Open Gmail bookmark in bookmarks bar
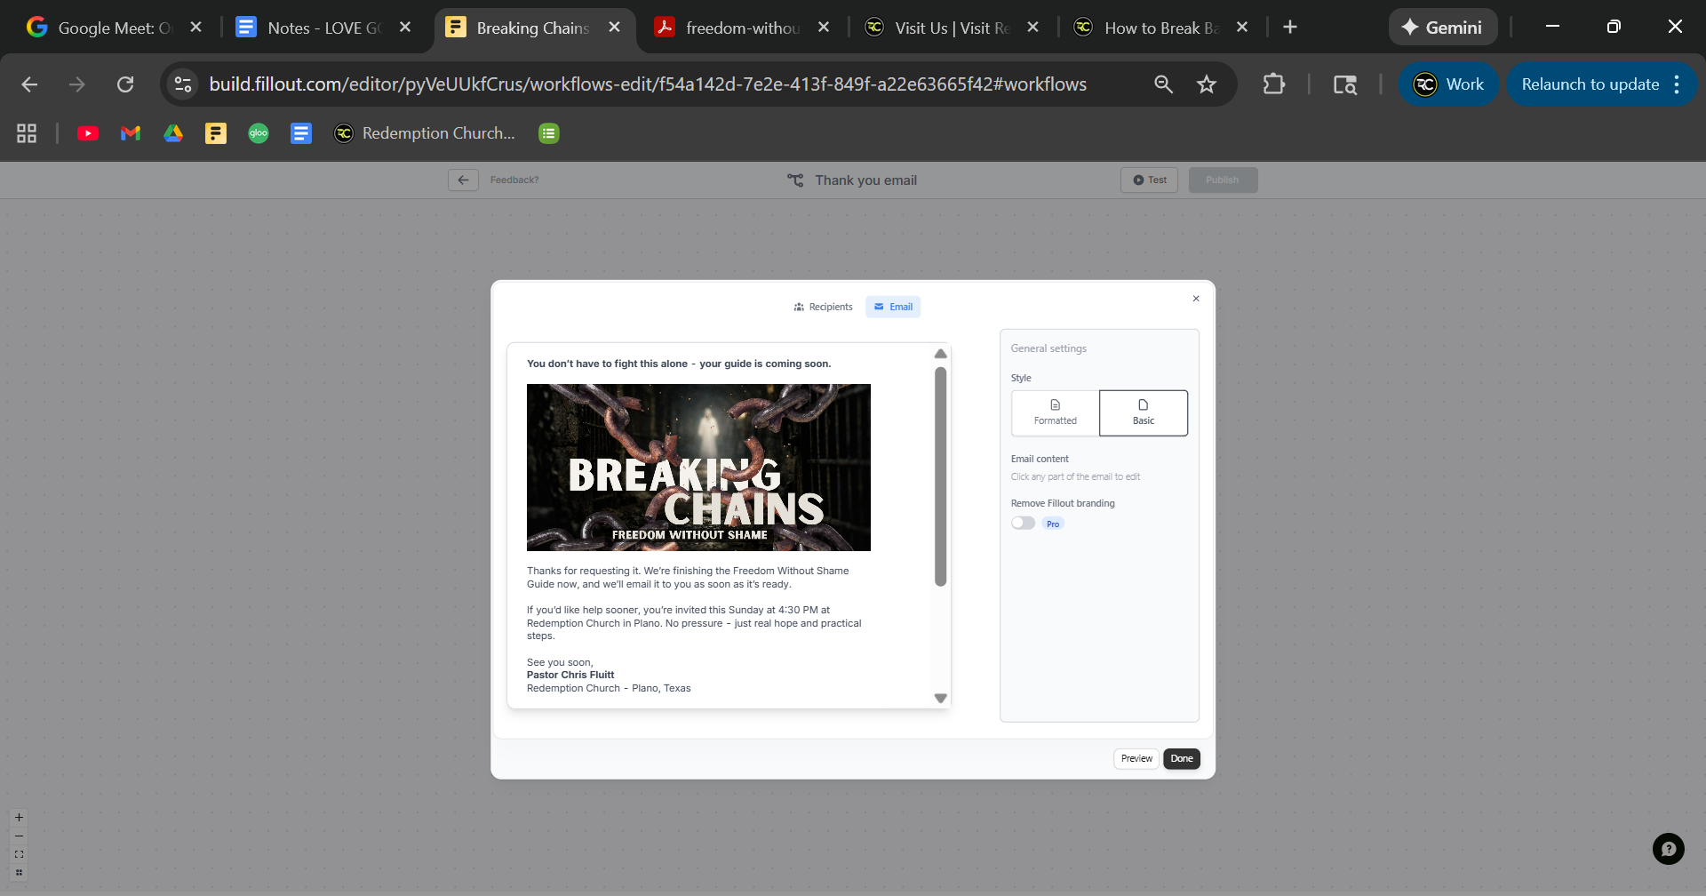1706x896 pixels. point(131,133)
